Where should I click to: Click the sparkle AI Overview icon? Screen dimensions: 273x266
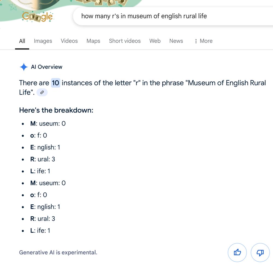click(x=24, y=67)
